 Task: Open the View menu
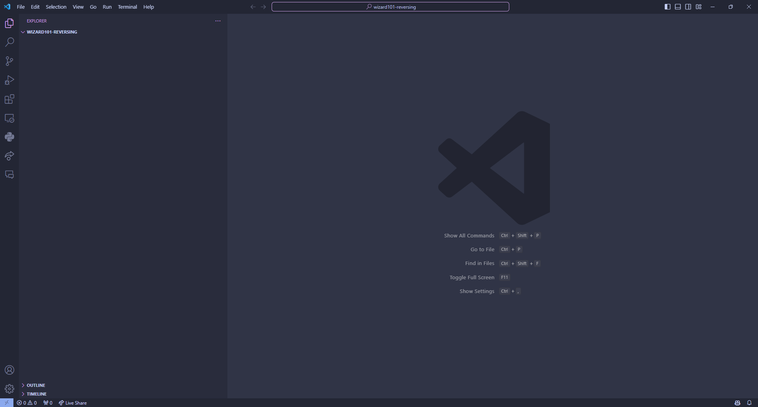point(78,7)
